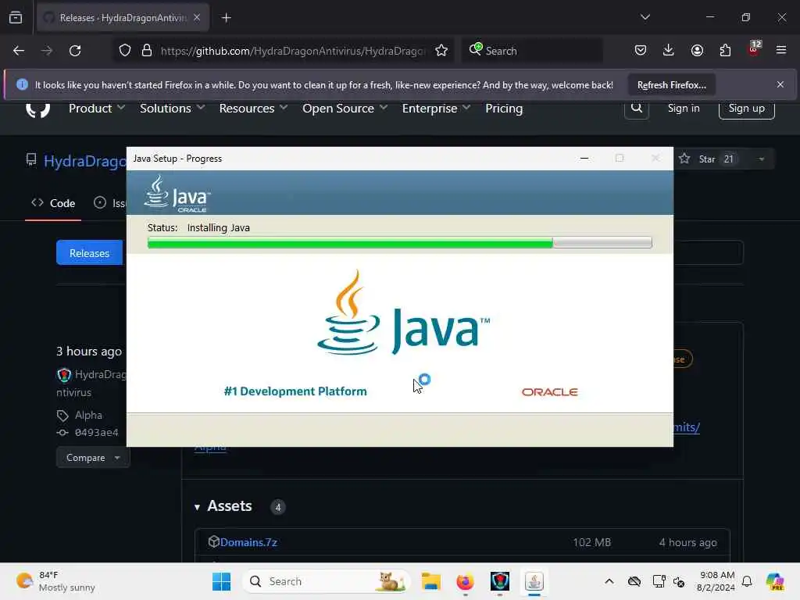This screenshot has width=800, height=600.
Task: Dismiss the Firefox refresh notification bar
Action: pyautogui.click(x=780, y=84)
